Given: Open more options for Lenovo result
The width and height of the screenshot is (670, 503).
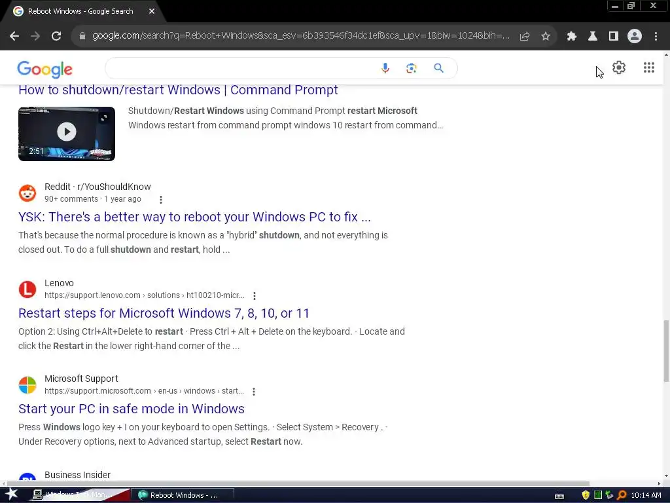Looking at the screenshot, I should click(255, 295).
